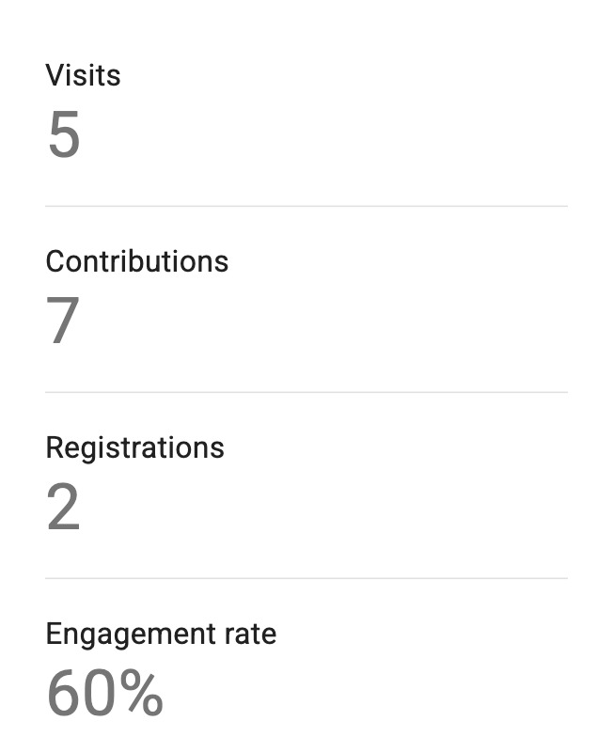Click the divider line below Visits
The width and height of the screenshot is (613, 752).
point(306,206)
